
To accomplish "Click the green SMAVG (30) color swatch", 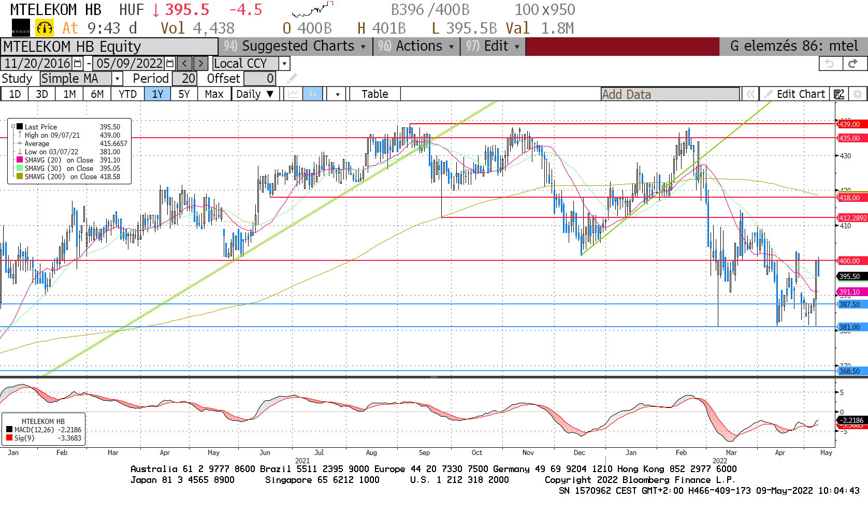I will click(20, 168).
